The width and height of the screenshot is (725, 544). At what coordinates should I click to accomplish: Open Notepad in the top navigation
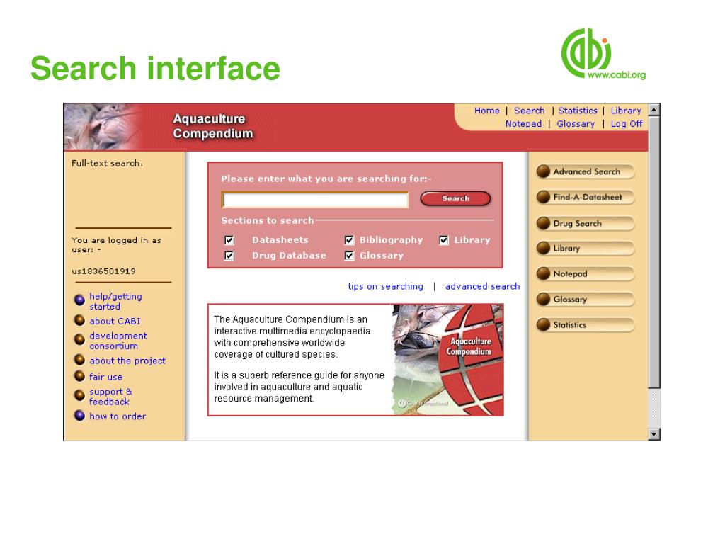pos(523,123)
